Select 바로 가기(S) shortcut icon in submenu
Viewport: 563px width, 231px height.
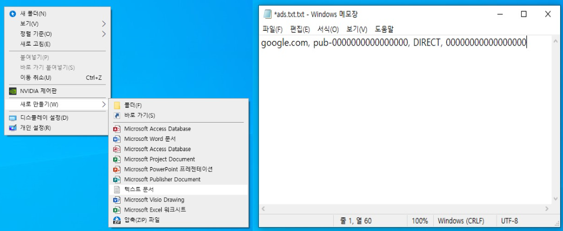pyautogui.click(x=117, y=115)
